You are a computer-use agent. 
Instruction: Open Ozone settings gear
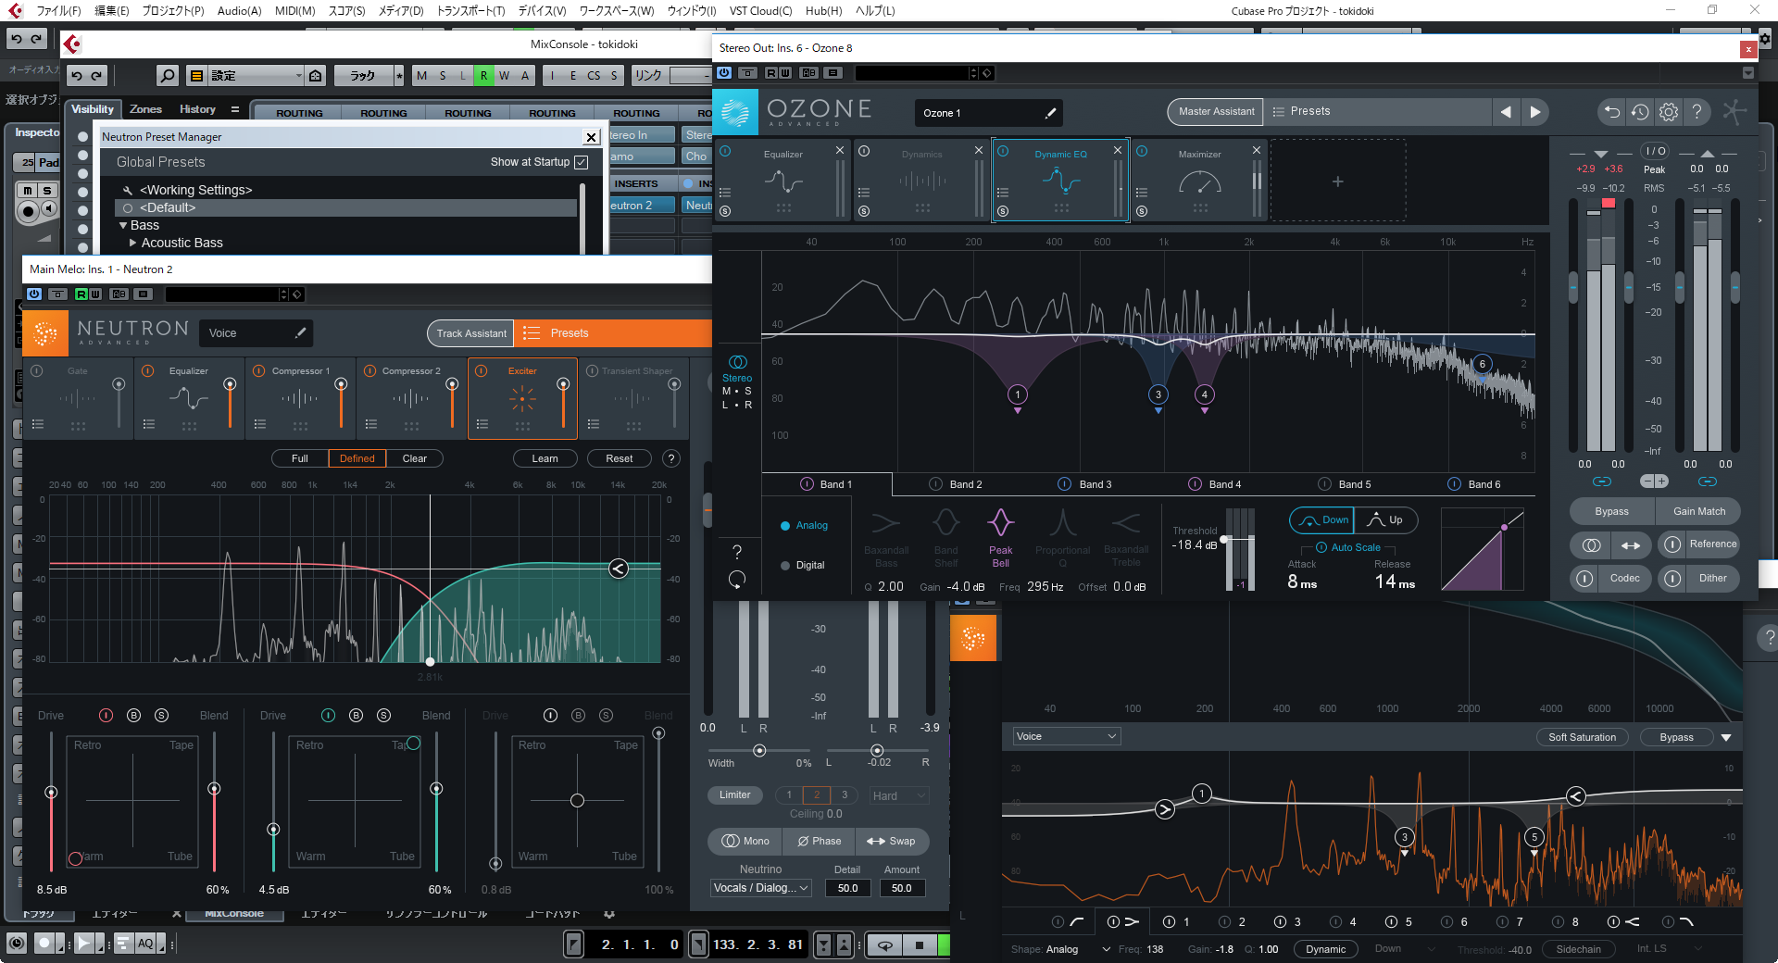1669,112
